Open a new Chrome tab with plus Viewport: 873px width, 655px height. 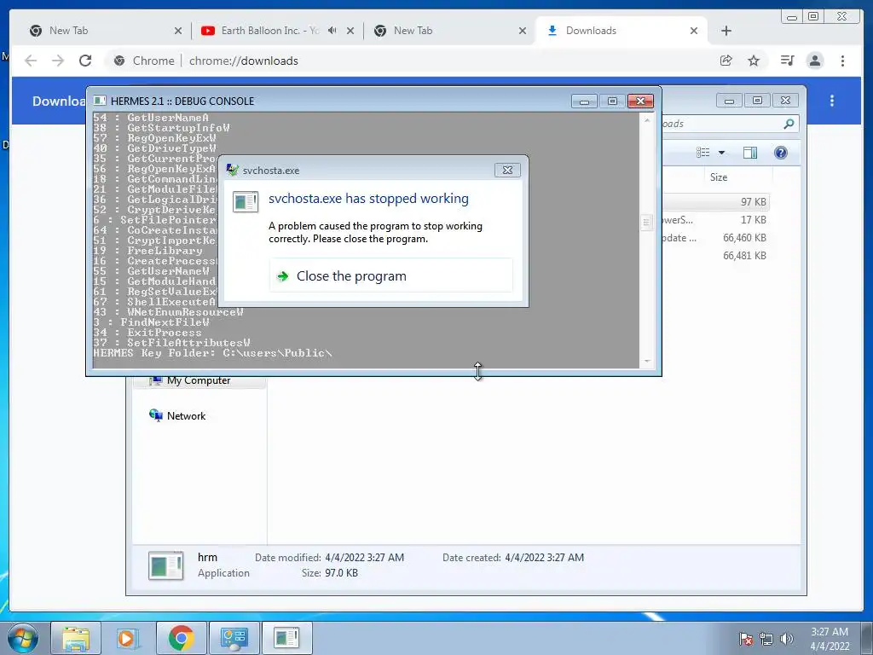[x=726, y=31]
